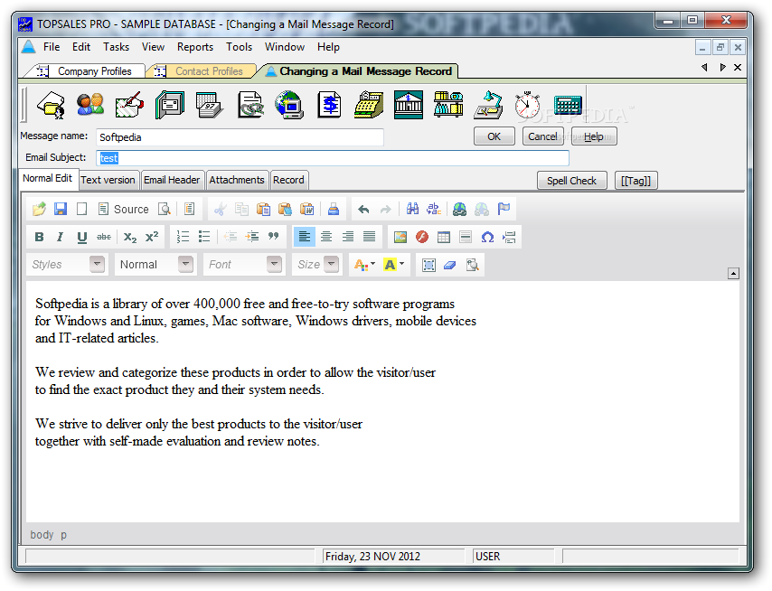Open the Reports menu

(x=195, y=47)
